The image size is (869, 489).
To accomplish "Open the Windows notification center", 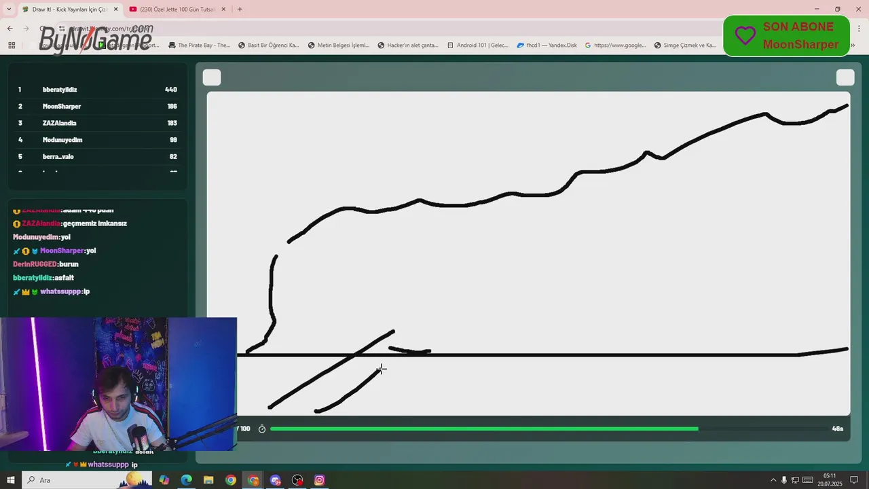I will tap(855, 480).
